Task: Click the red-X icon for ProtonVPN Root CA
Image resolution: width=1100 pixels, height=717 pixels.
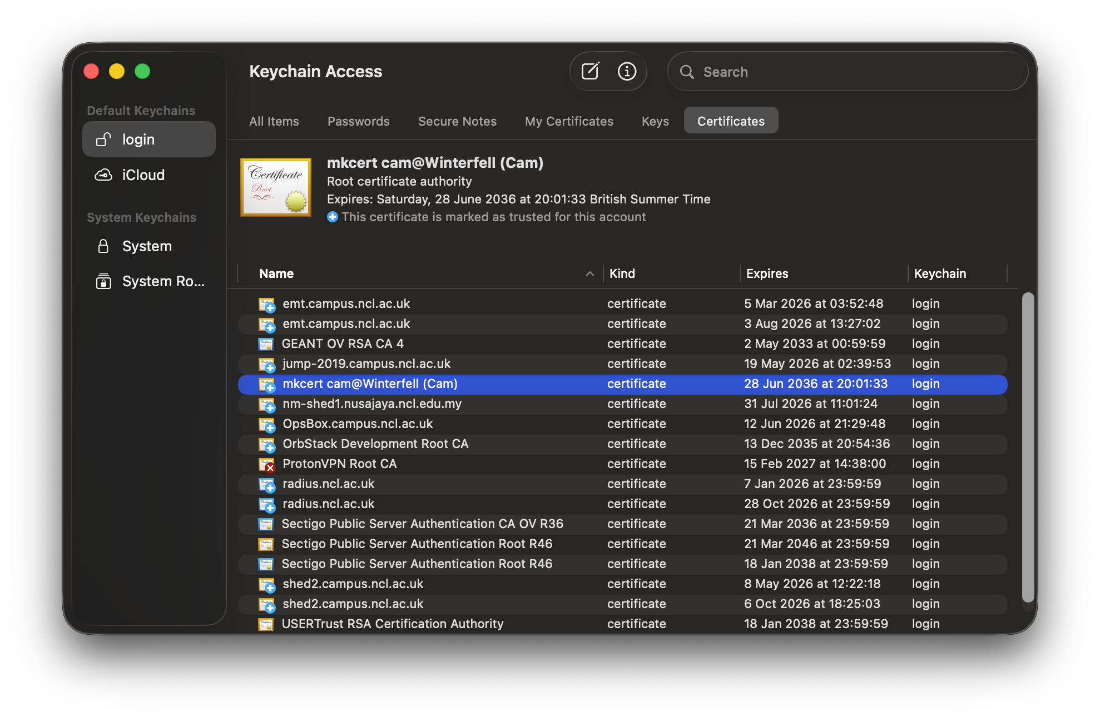Action: 267,465
